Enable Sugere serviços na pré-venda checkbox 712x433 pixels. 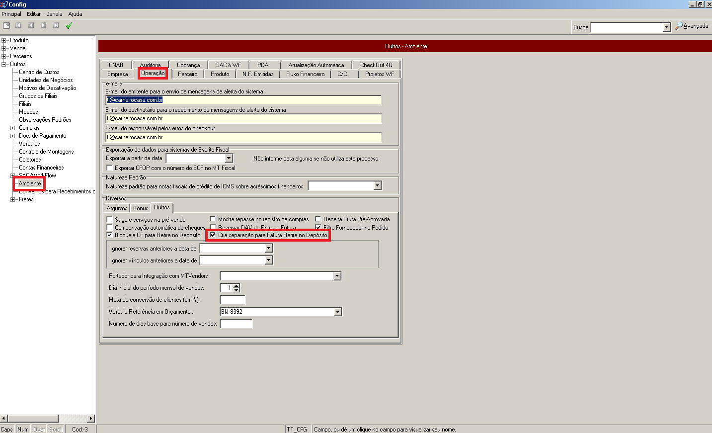click(110, 219)
